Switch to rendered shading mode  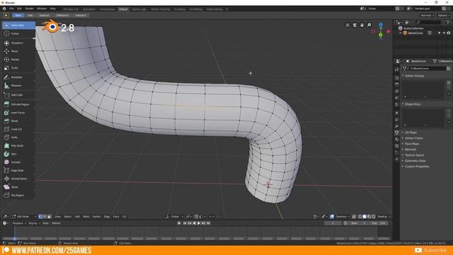tap(374, 217)
